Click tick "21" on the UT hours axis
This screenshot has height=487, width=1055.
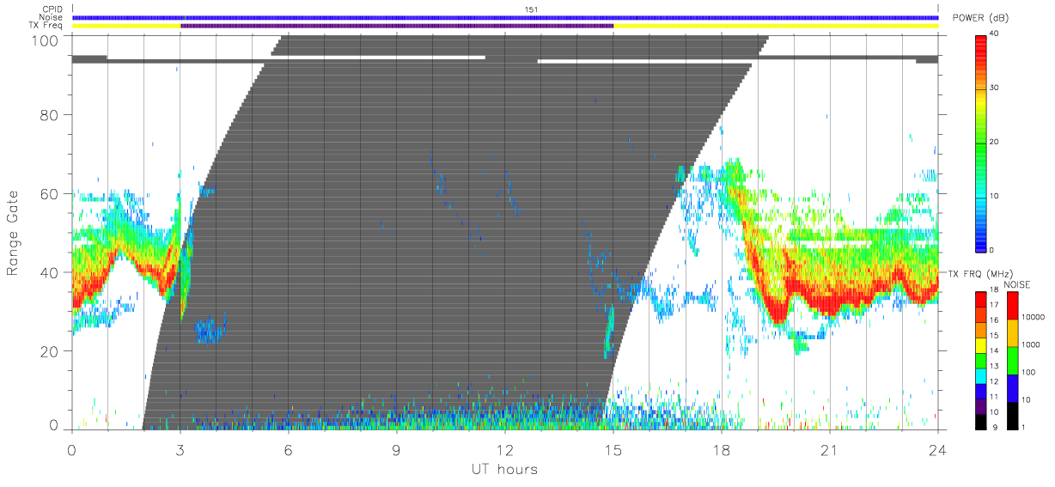click(830, 449)
